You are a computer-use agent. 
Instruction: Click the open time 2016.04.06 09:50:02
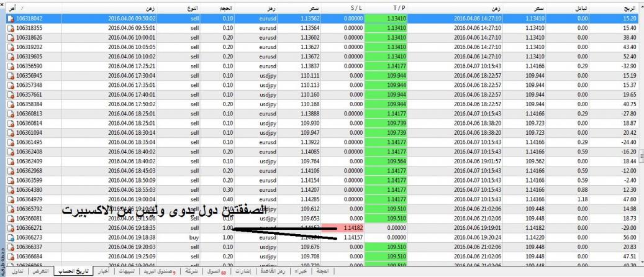[132, 19]
